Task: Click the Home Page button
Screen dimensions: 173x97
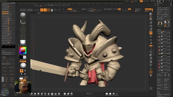Action: click(x=23, y=10)
